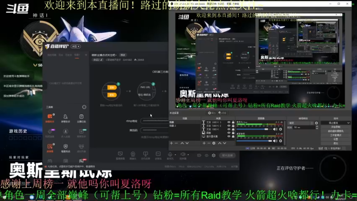Toggle visibility of 文本 (GDI+) source
The width and height of the screenshot is (357, 201).
click(x=229, y=129)
